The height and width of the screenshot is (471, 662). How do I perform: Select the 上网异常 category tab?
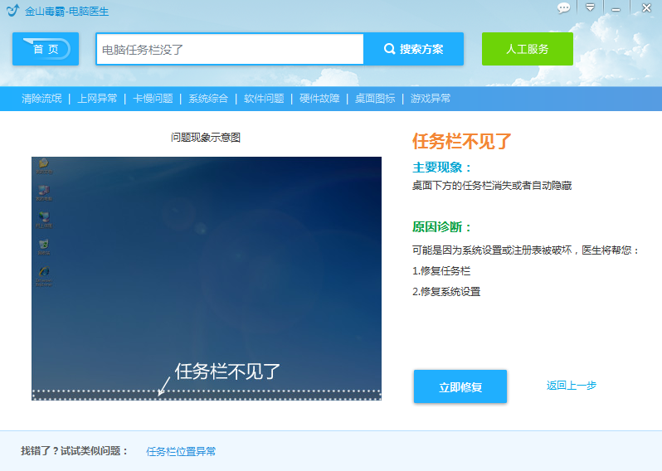tap(97, 99)
